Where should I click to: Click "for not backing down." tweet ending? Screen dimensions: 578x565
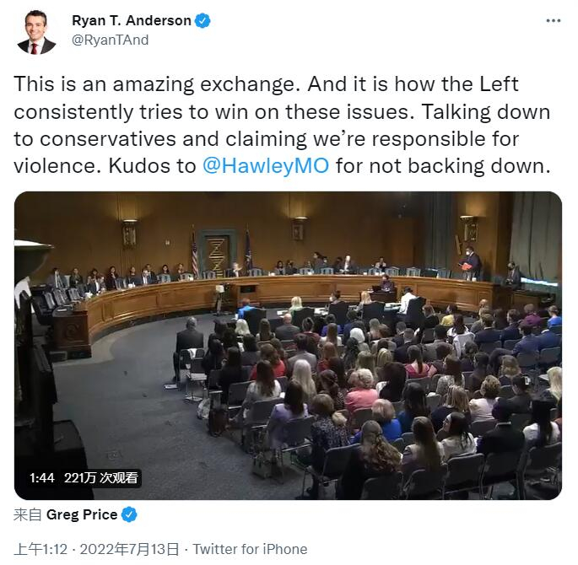[x=443, y=166]
